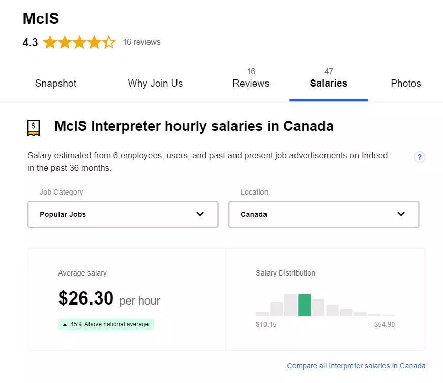Click the 16 reviews link
443x383 pixels.
(x=141, y=42)
